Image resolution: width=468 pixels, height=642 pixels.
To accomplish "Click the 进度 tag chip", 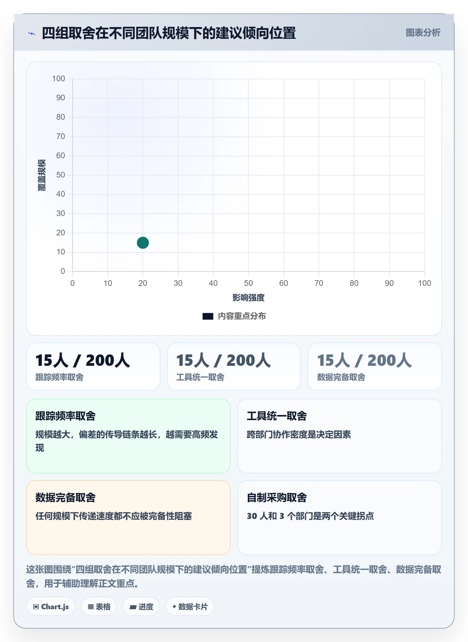I will [141, 607].
